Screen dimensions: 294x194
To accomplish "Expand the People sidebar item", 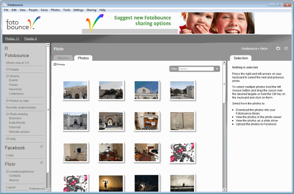I will [x=7, y=70].
